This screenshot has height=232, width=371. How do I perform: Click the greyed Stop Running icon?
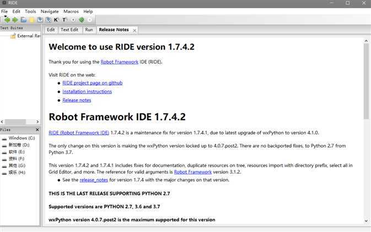90,20
